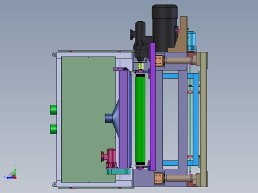Select the cyan motor at the top right
Image resolution: width=258 pixels, height=193 pixels.
tap(192, 41)
